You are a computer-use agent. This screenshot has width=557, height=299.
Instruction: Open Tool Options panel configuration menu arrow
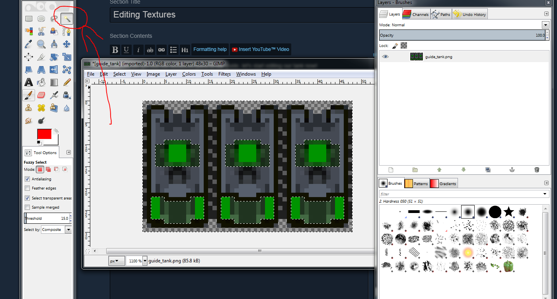point(68,152)
